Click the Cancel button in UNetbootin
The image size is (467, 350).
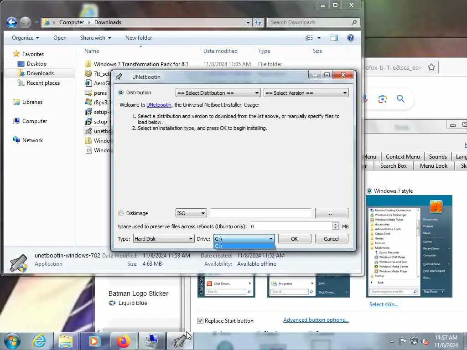tap(331, 239)
